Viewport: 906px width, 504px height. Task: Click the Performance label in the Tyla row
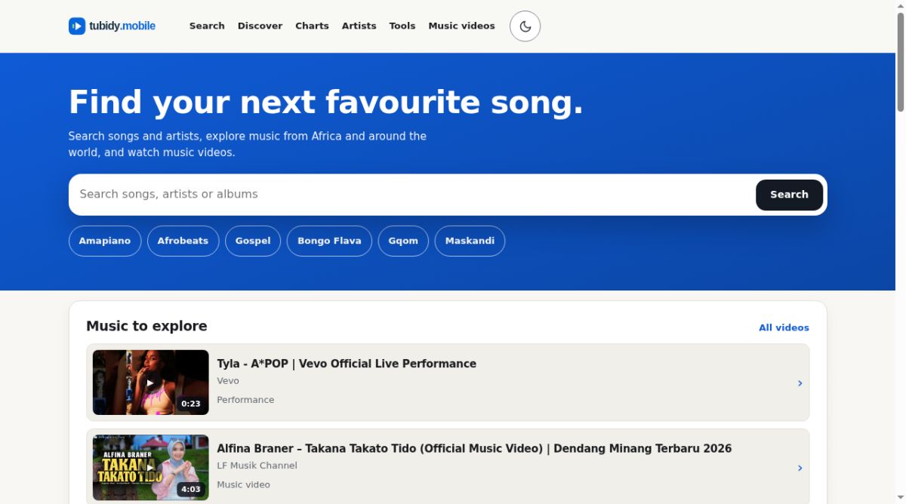[245, 400]
